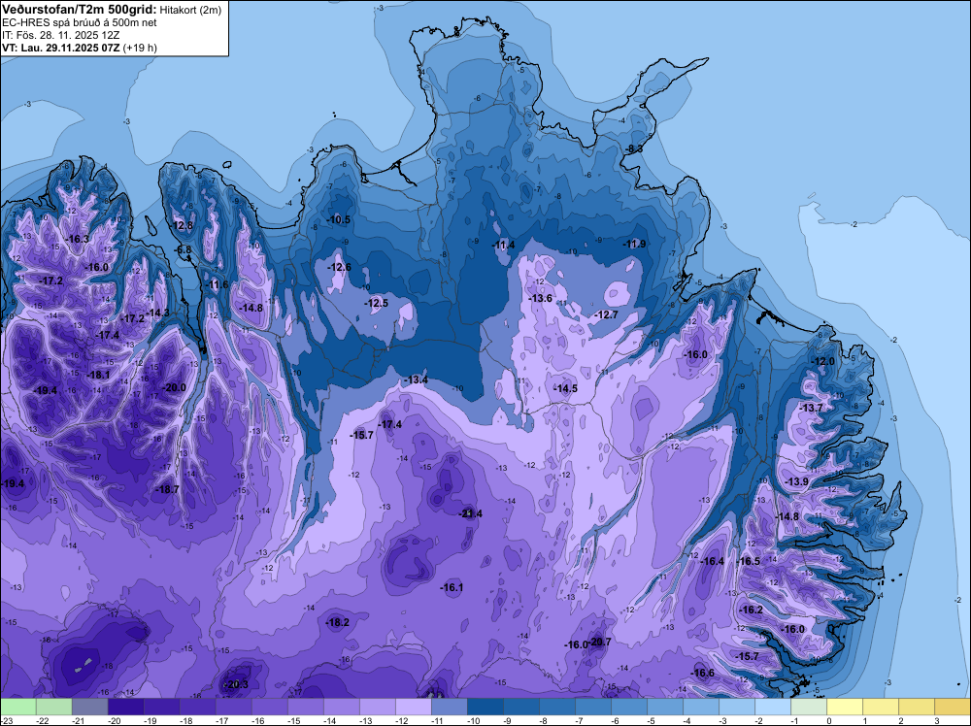This screenshot has height=726, width=971.
Task: Click the -18.1 temperature value
Action: (x=98, y=375)
